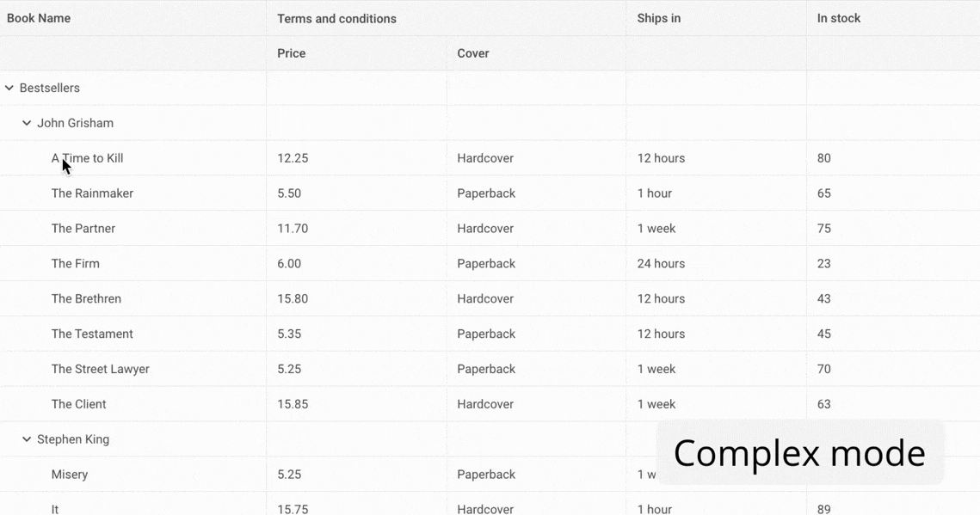Image resolution: width=980 pixels, height=515 pixels.
Task: Collapse the Stephen King author group
Action: (x=26, y=438)
